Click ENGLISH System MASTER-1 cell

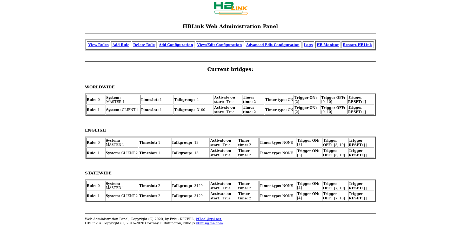(x=122, y=143)
